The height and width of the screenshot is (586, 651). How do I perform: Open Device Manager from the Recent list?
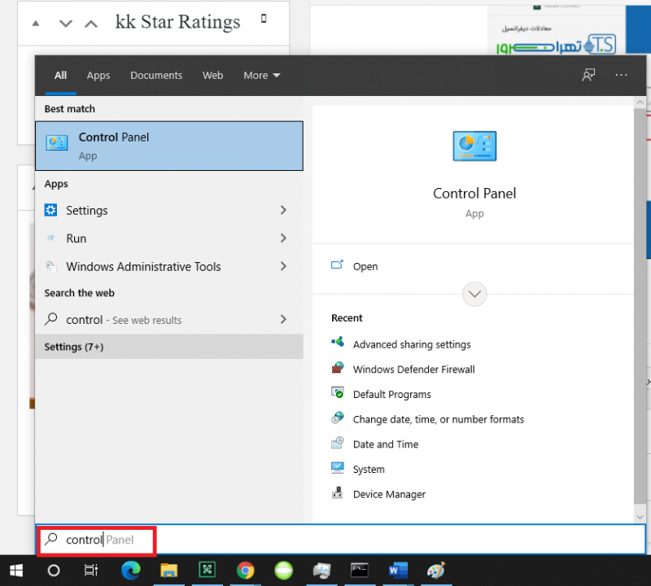coord(389,494)
